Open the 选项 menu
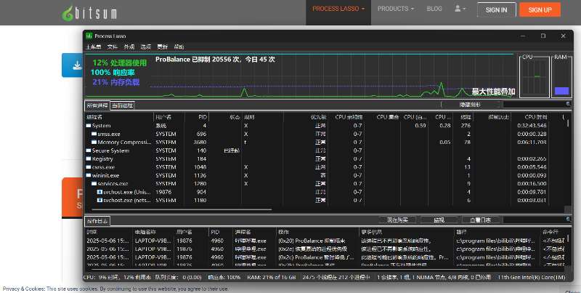The height and width of the screenshot is (293, 581). tap(146, 47)
